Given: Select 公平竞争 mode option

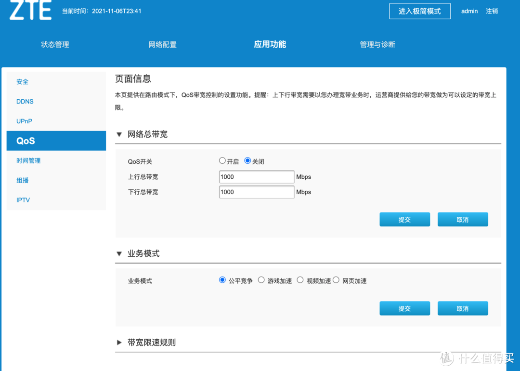Looking at the screenshot, I should coord(222,280).
